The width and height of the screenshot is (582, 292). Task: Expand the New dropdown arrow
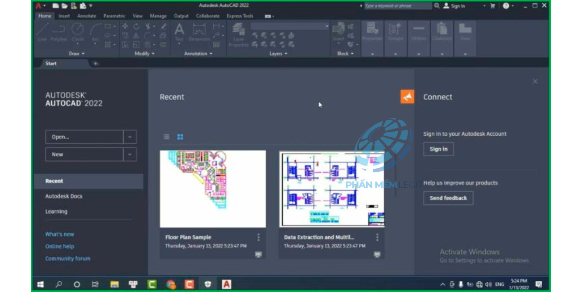(130, 154)
